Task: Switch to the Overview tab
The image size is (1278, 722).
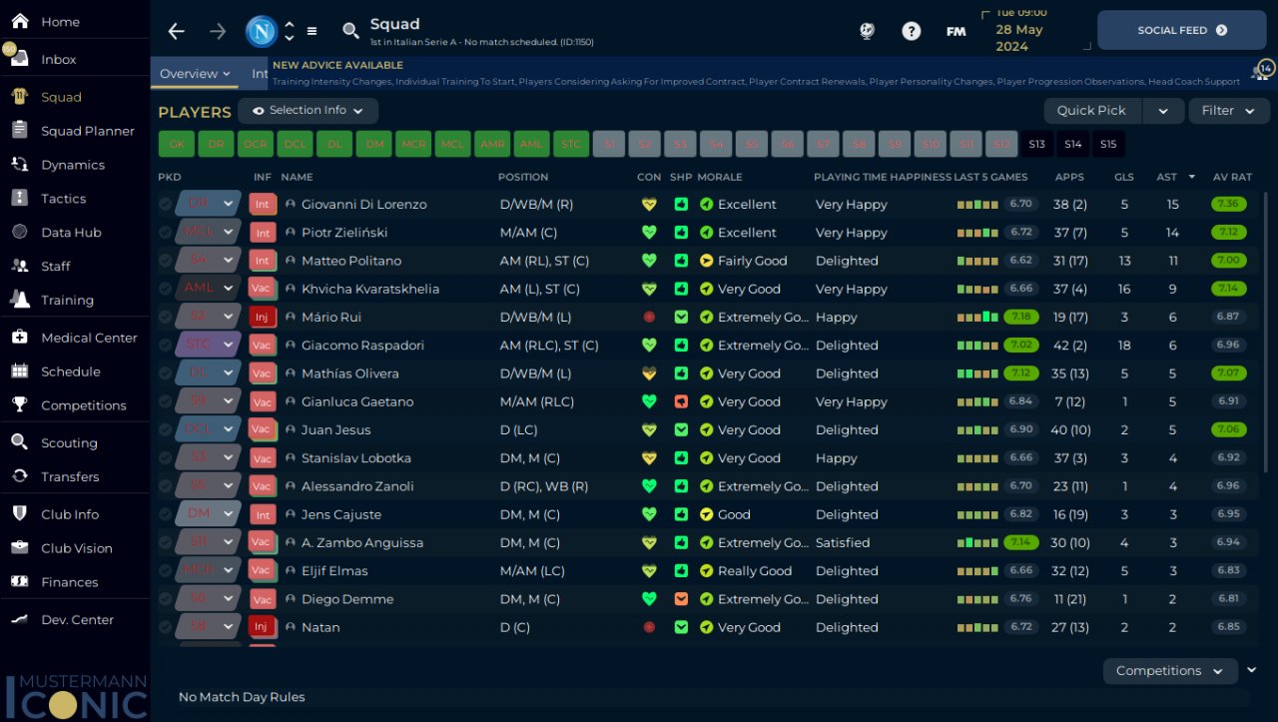Action: (x=195, y=74)
